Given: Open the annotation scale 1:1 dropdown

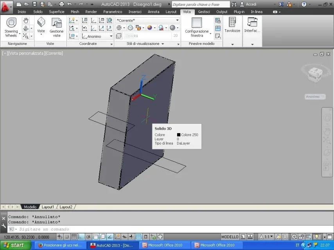Looking at the screenshot, I should pyautogui.click(x=268, y=237).
